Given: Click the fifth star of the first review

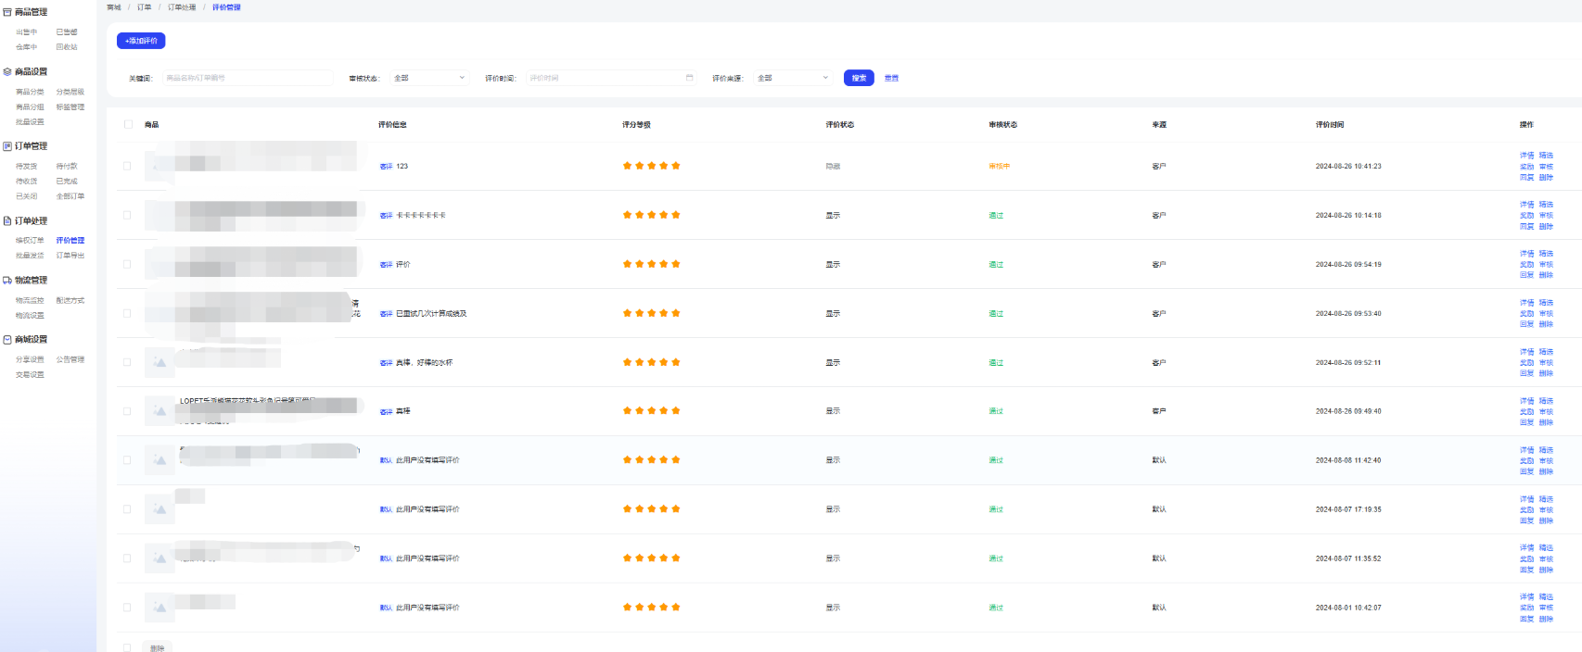Looking at the screenshot, I should [x=676, y=166].
